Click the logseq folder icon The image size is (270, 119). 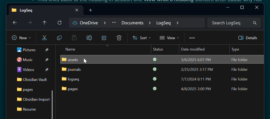point(64,79)
